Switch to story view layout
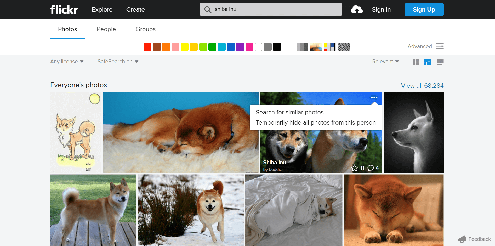 pyautogui.click(x=440, y=62)
